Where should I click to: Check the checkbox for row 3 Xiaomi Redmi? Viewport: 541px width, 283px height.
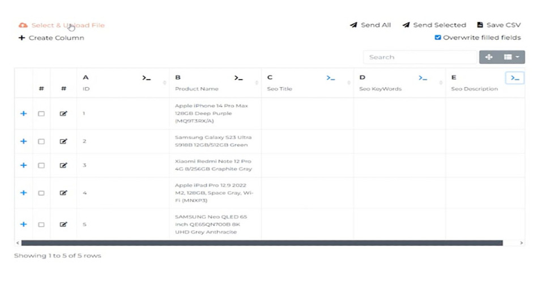pyautogui.click(x=41, y=165)
